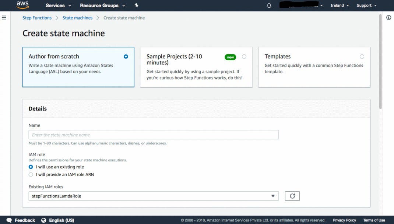Go to Step Functions breadcrumb link

tap(37, 18)
